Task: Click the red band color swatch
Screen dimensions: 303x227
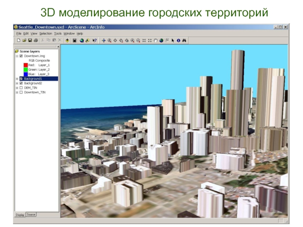Action: coord(25,65)
